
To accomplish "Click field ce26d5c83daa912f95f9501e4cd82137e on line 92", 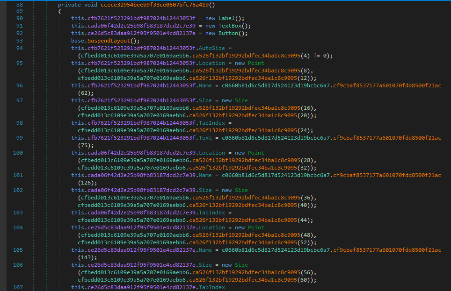I will pos(141,33).
